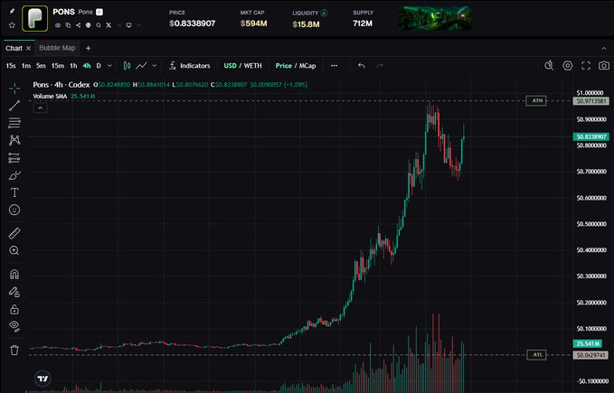Screen dimensions: 614x393
Task: Set interval to 5m
Action: [41, 66]
